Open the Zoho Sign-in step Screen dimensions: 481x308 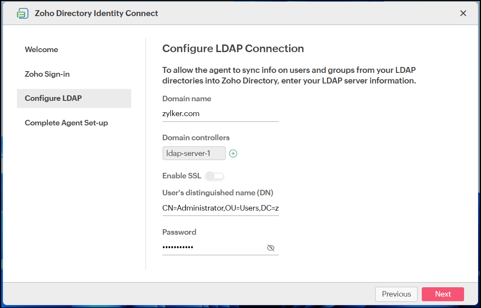tap(47, 74)
